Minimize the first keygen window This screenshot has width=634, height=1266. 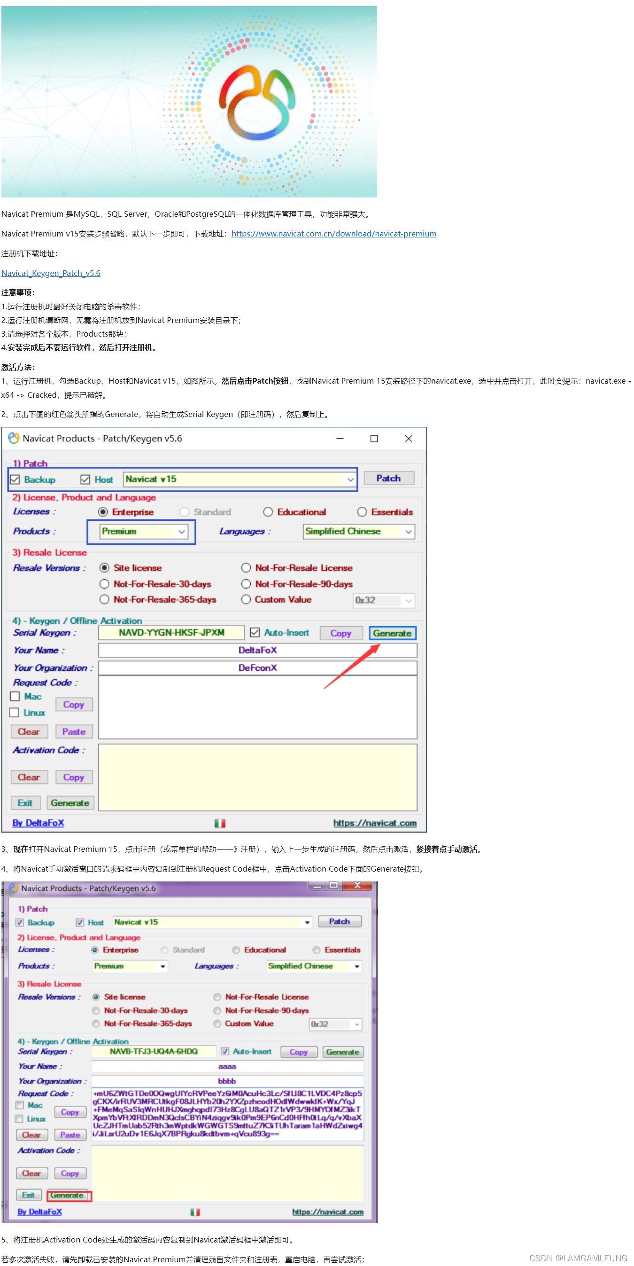[340, 439]
